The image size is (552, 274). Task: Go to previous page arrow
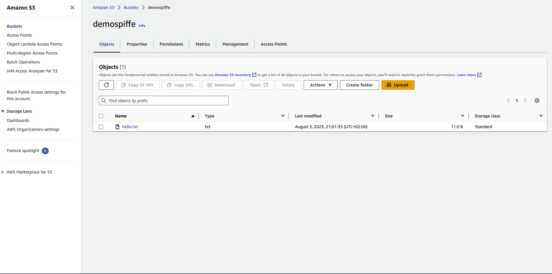[x=508, y=100]
